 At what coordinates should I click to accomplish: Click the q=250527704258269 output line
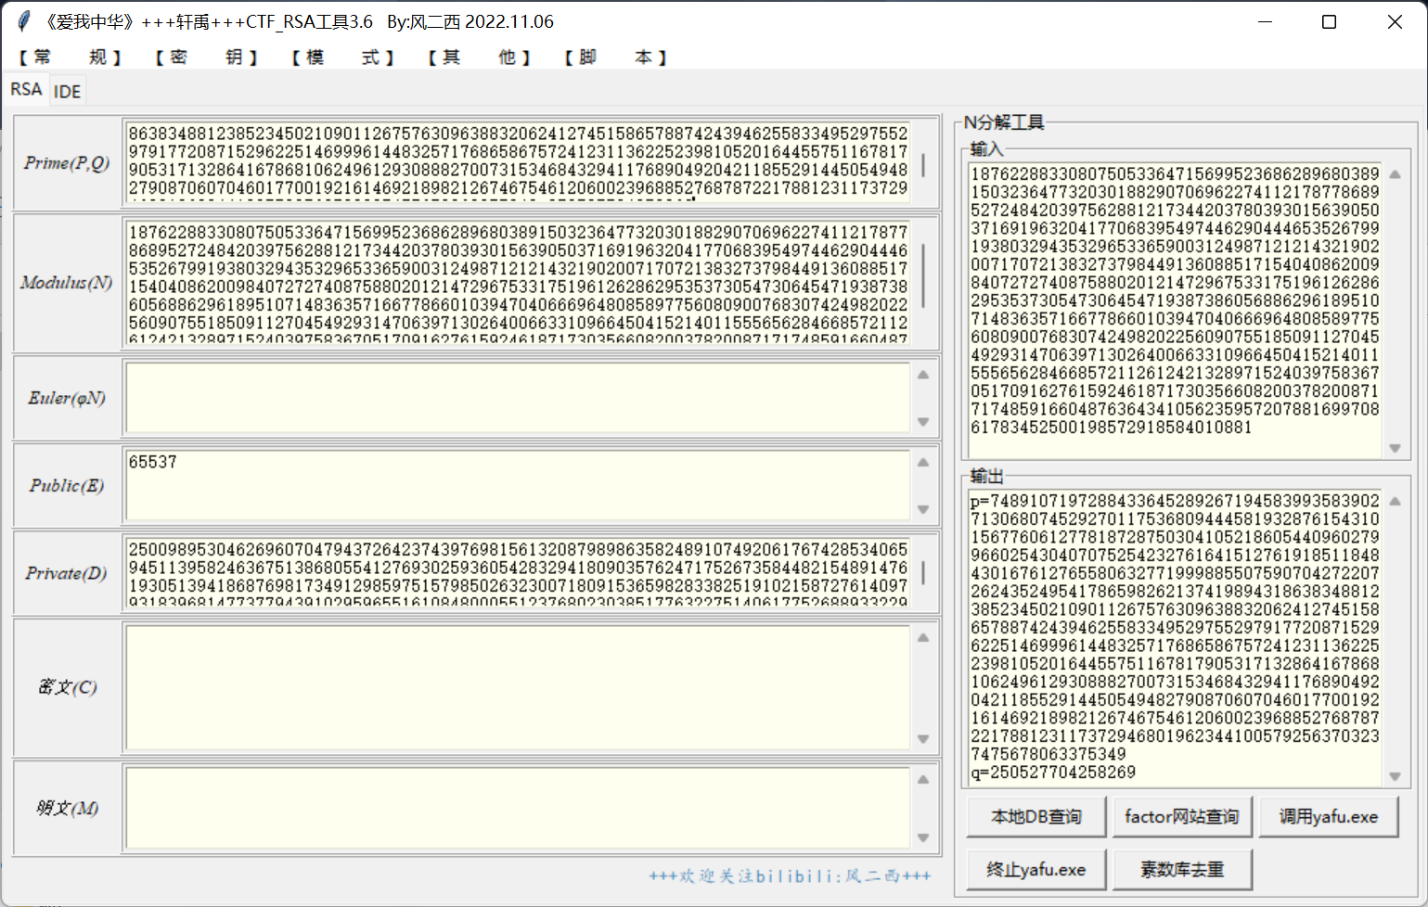1053,772
